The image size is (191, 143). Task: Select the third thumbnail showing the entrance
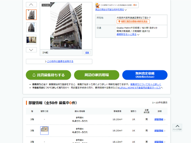(31, 40)
